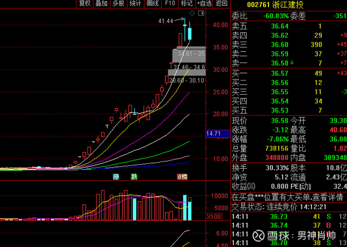
Task: Click the green 跌 marker on chart
Action: [134, 176]
